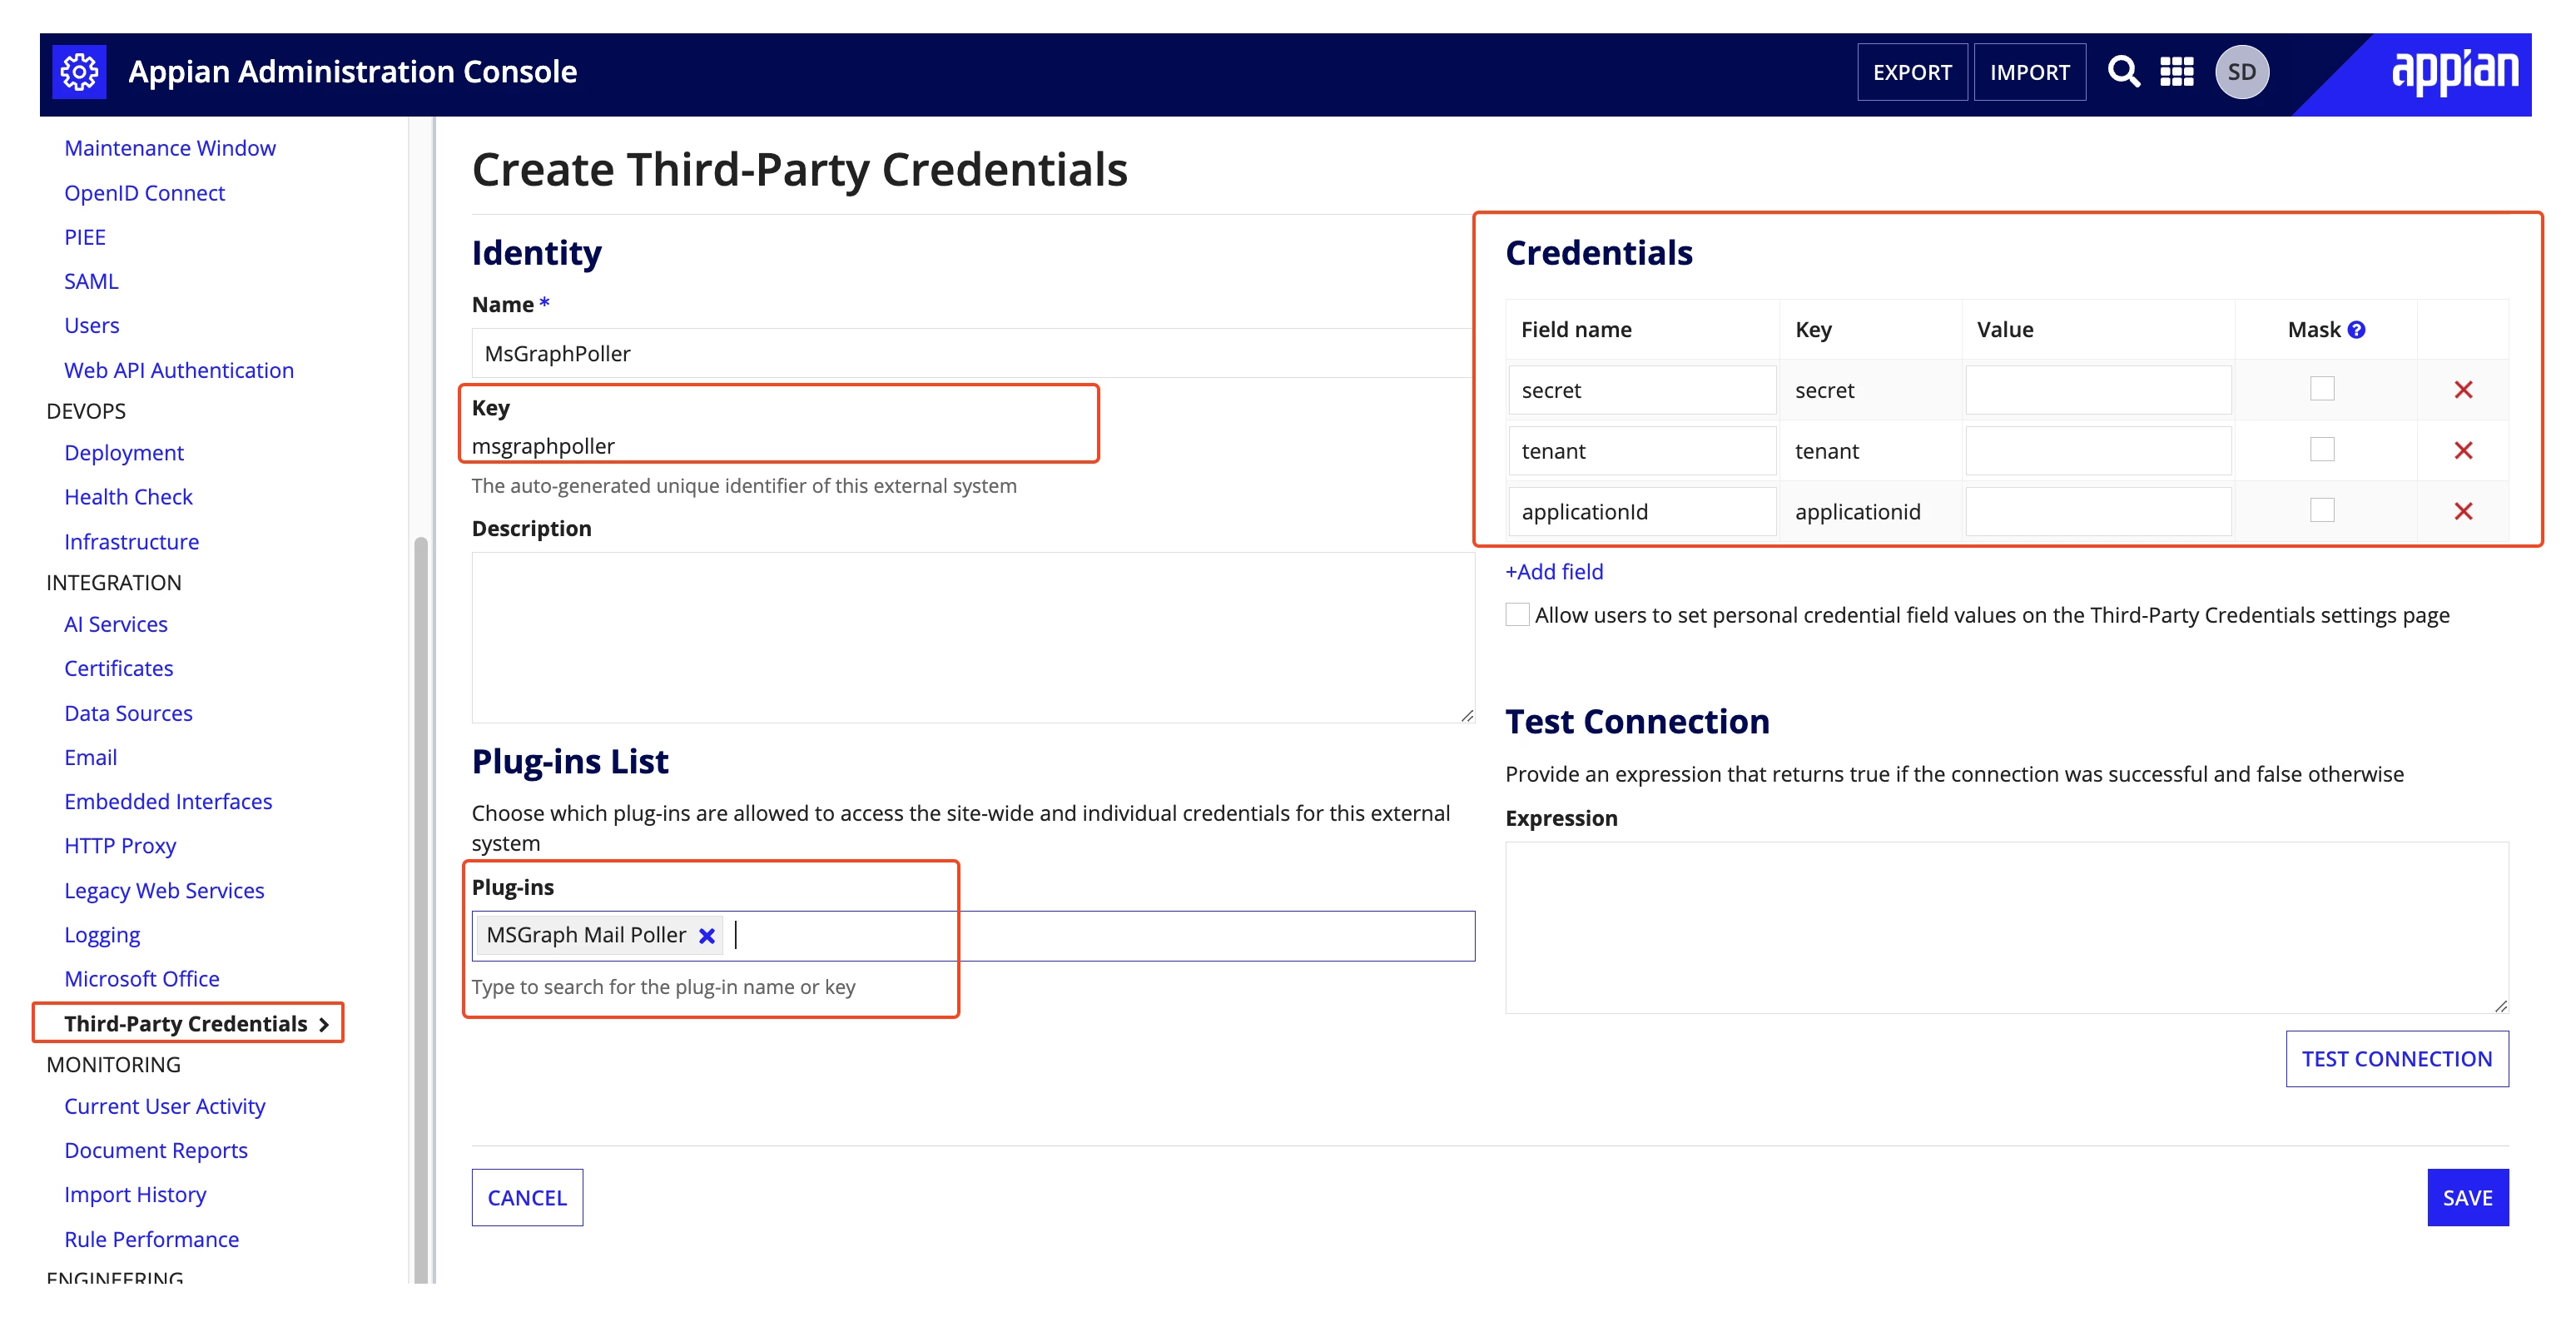
Task: Click the TEST CONNECTION button
Action: (2396, 1059)
